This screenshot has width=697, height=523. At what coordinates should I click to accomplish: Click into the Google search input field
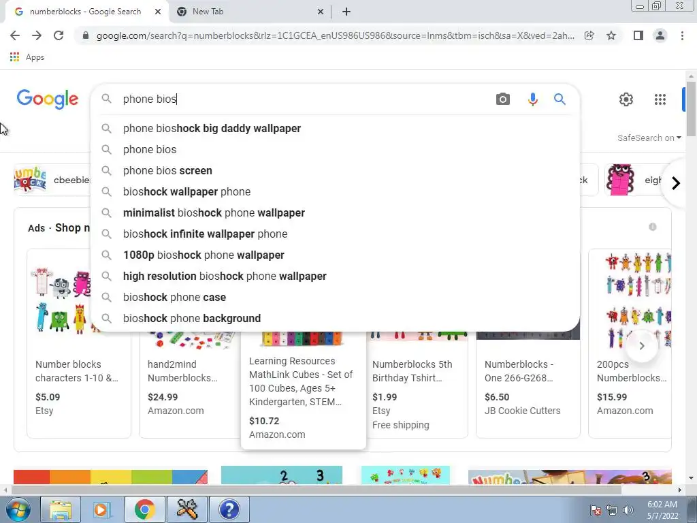pos(304,99)
